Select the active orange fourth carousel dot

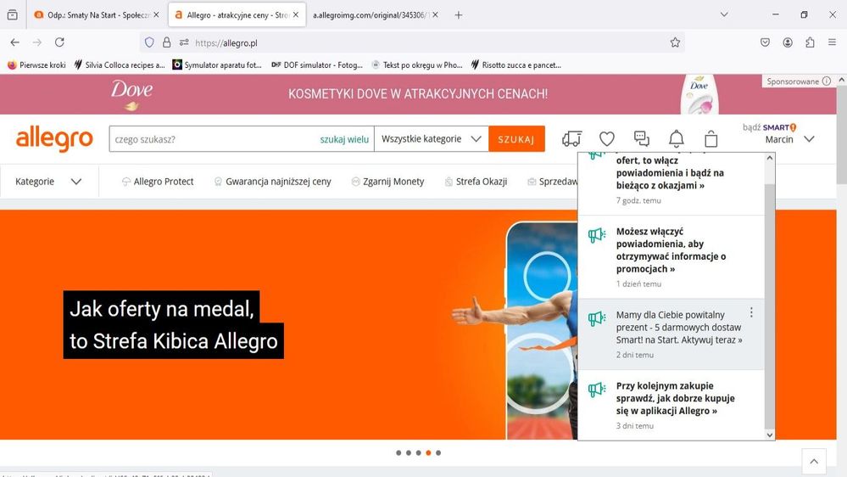pos(428,452)
